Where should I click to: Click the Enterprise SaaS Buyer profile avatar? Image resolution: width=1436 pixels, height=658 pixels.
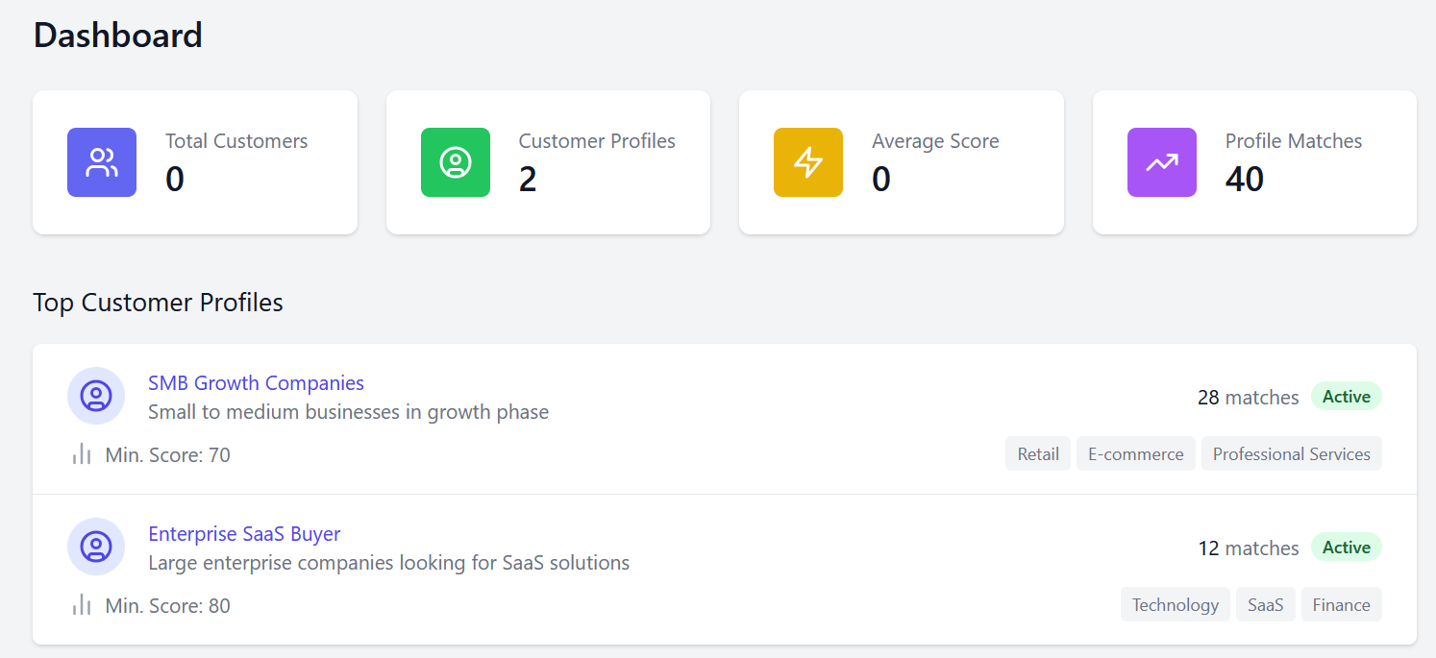[96, 547]
